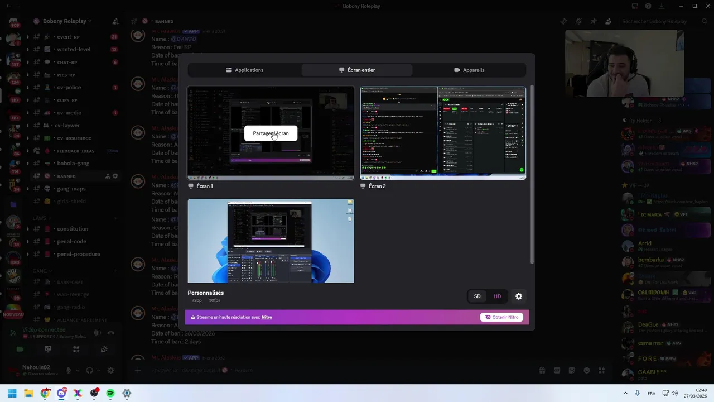This screenshot has width=714, height=402.
Task: Choose HD stream quality
Action: (497, 296)
